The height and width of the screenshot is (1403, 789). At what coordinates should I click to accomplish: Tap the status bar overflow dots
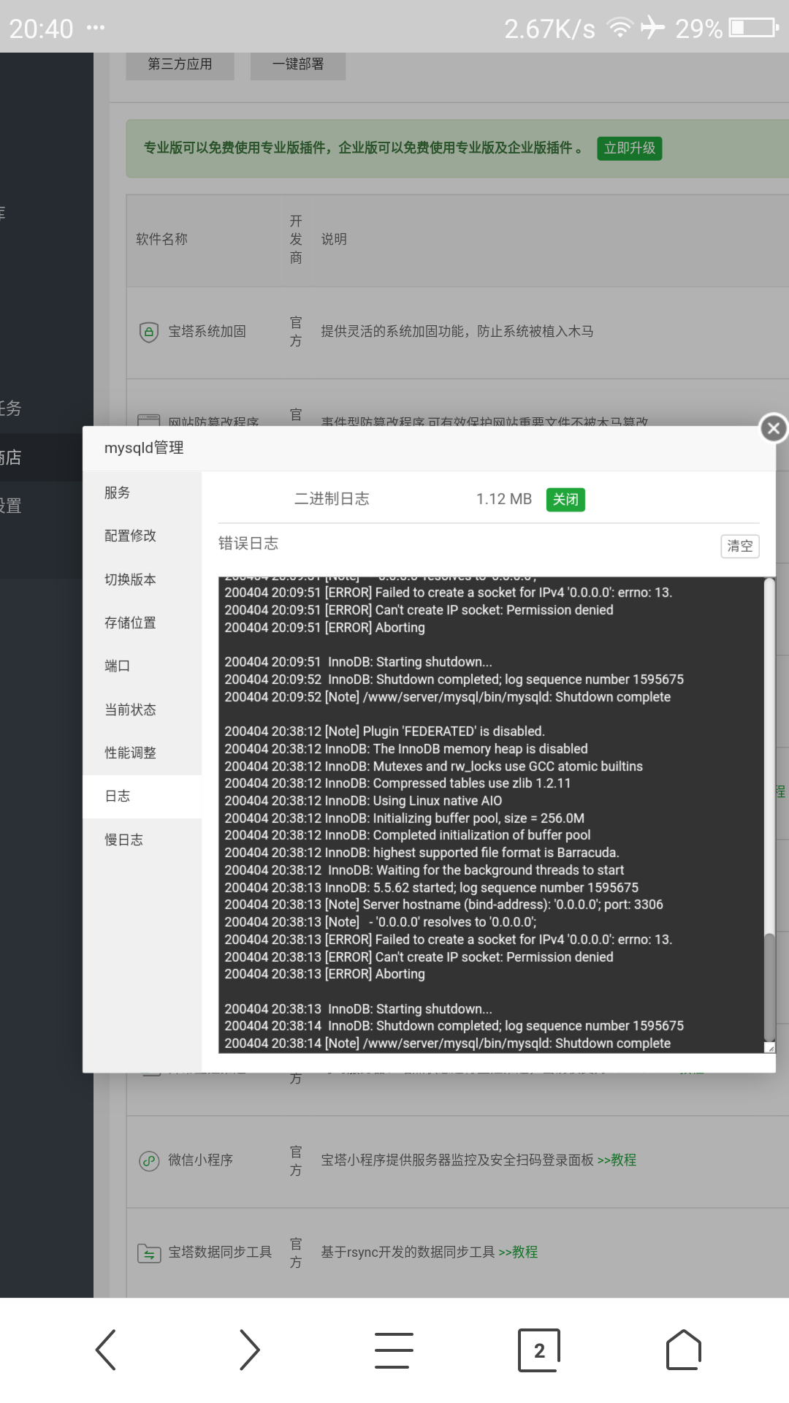[x=96, y=28]
